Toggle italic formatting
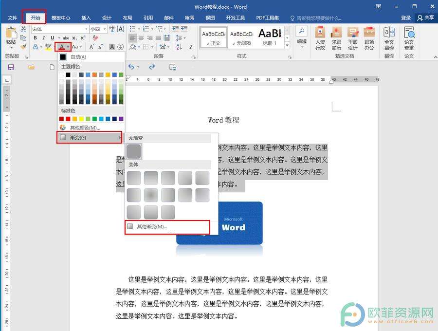 pyautogui.click(x=44, y=38)
